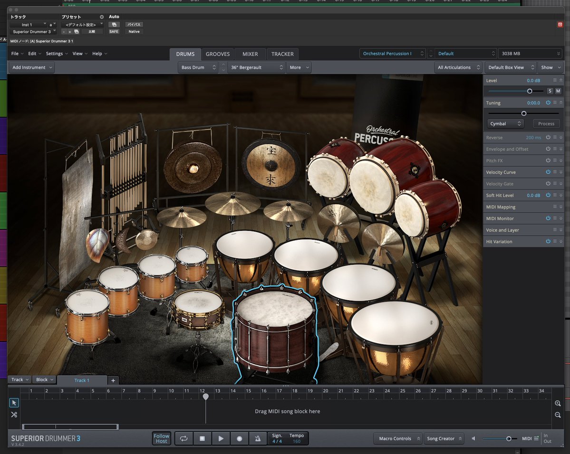Expand the MIDI Mapping section
Image resolution: width=570 pixels, height=454 pixels.
click(561, 207)
